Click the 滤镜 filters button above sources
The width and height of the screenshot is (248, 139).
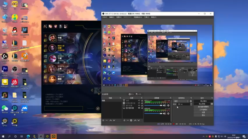(139, 94)
